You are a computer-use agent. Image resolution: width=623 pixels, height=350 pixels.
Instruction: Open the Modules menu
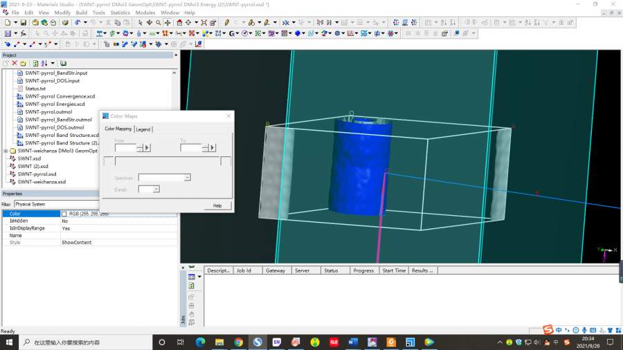click(145, 12)
